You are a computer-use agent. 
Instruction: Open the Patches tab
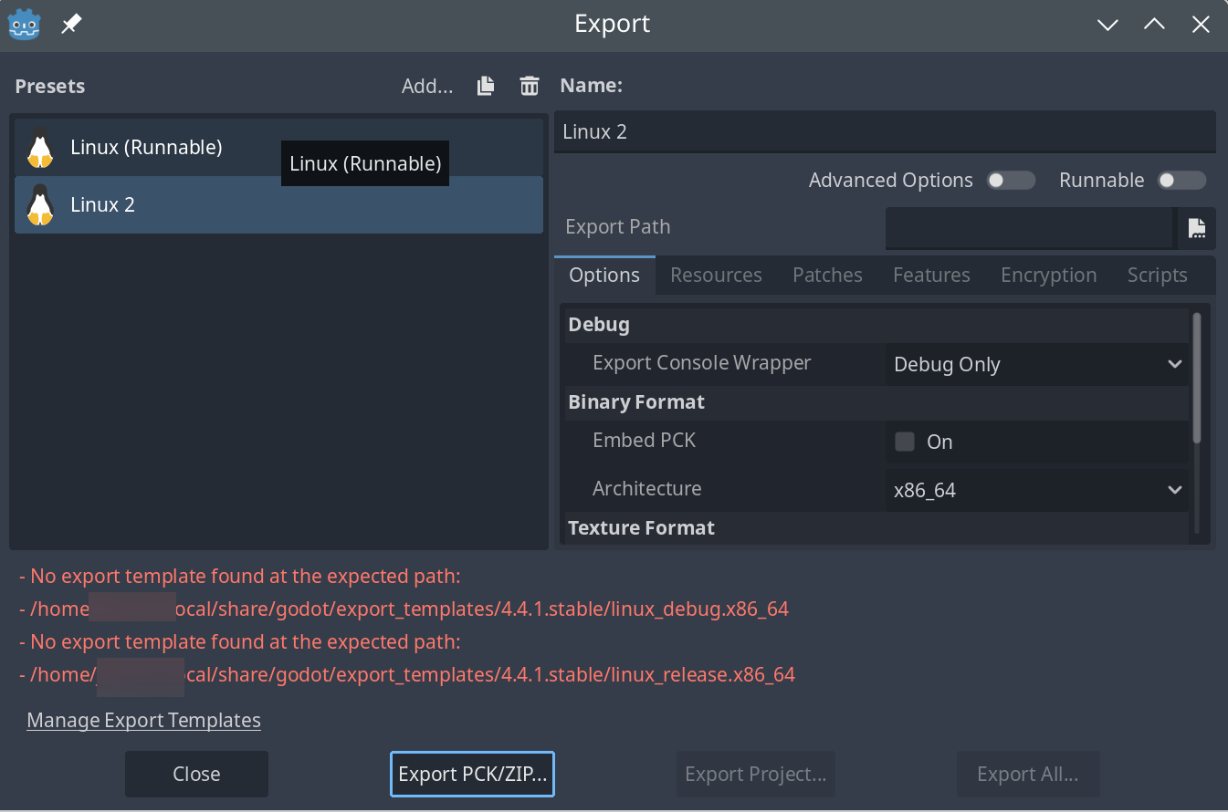coord(827,276)
